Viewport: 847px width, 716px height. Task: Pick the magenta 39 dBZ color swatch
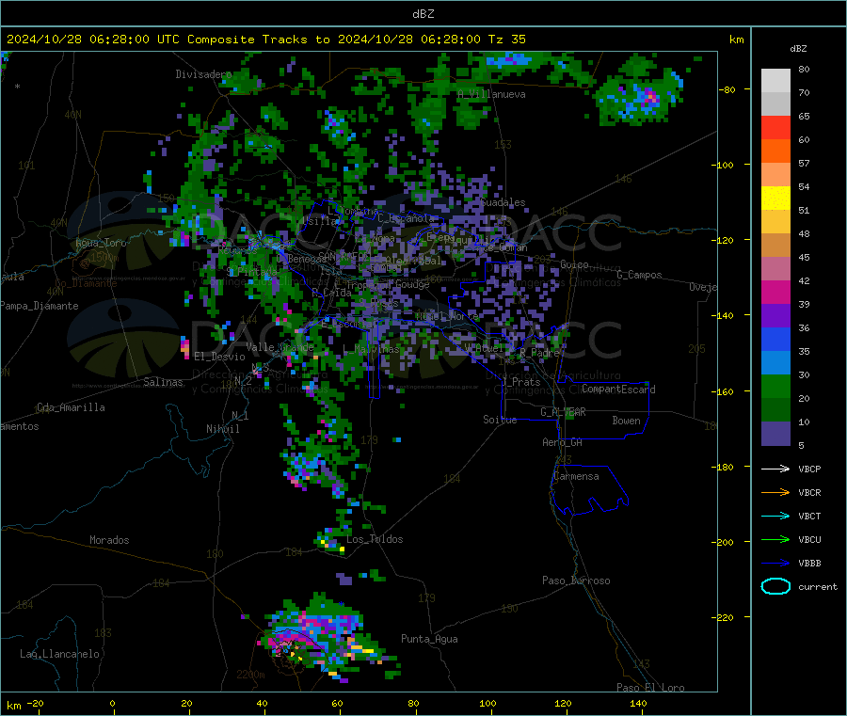[775, 292]
